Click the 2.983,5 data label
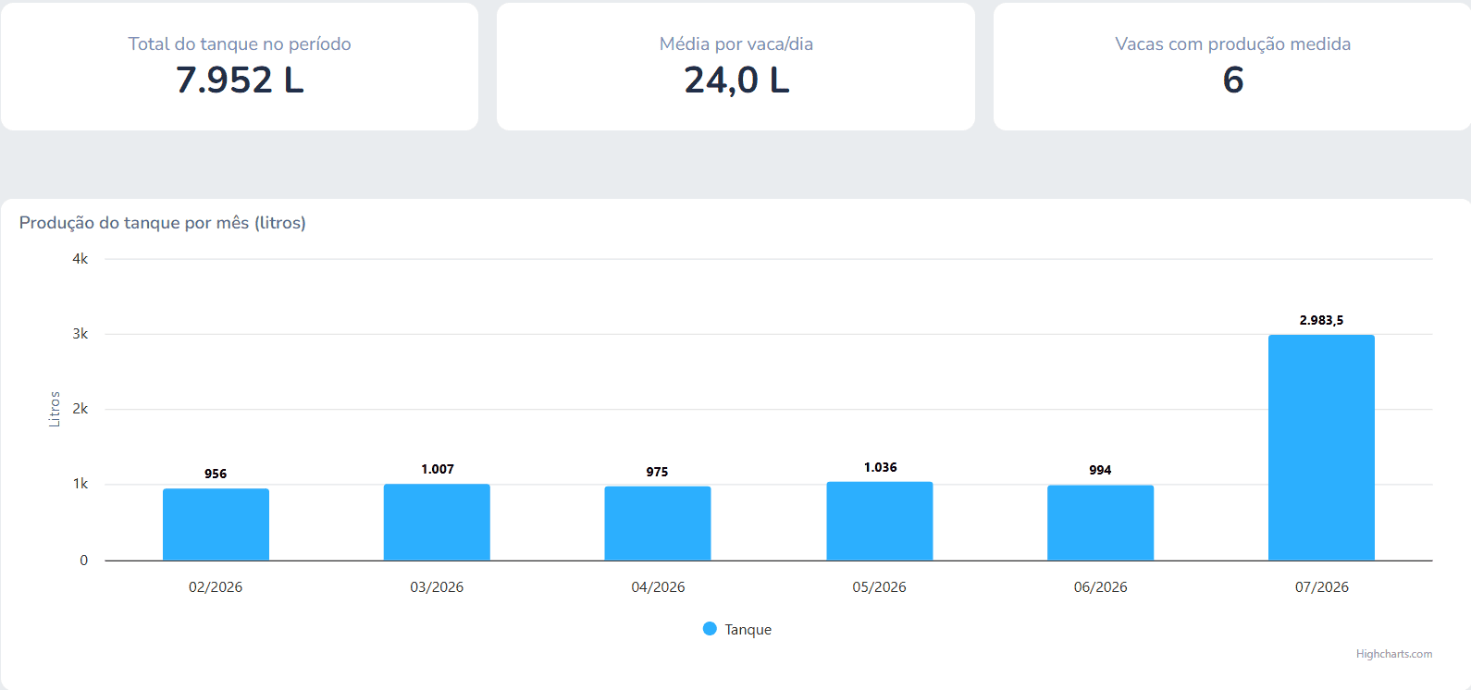 (1321, 320)
